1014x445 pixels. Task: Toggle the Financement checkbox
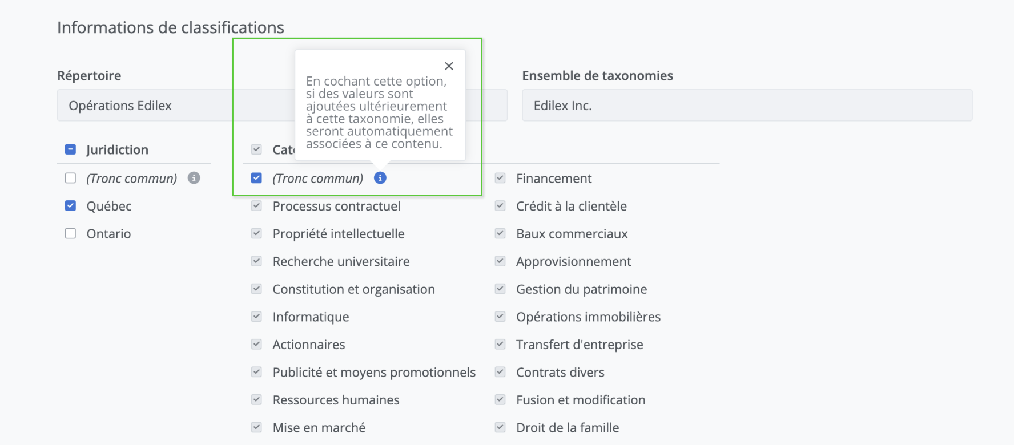click(500, 178)
